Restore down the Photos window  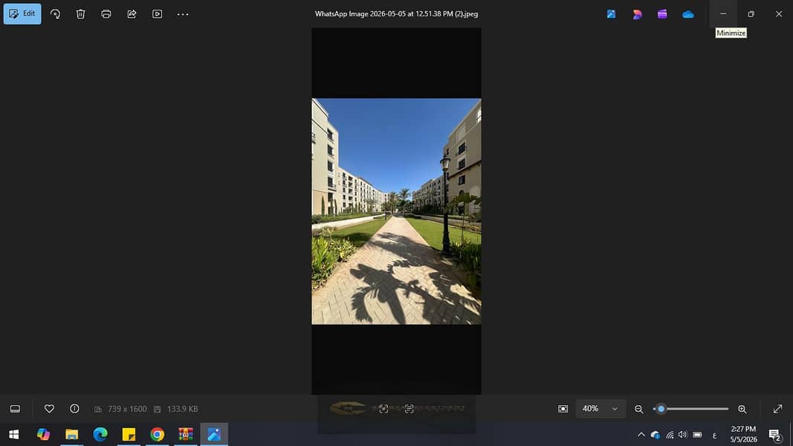tap(751, 14)
